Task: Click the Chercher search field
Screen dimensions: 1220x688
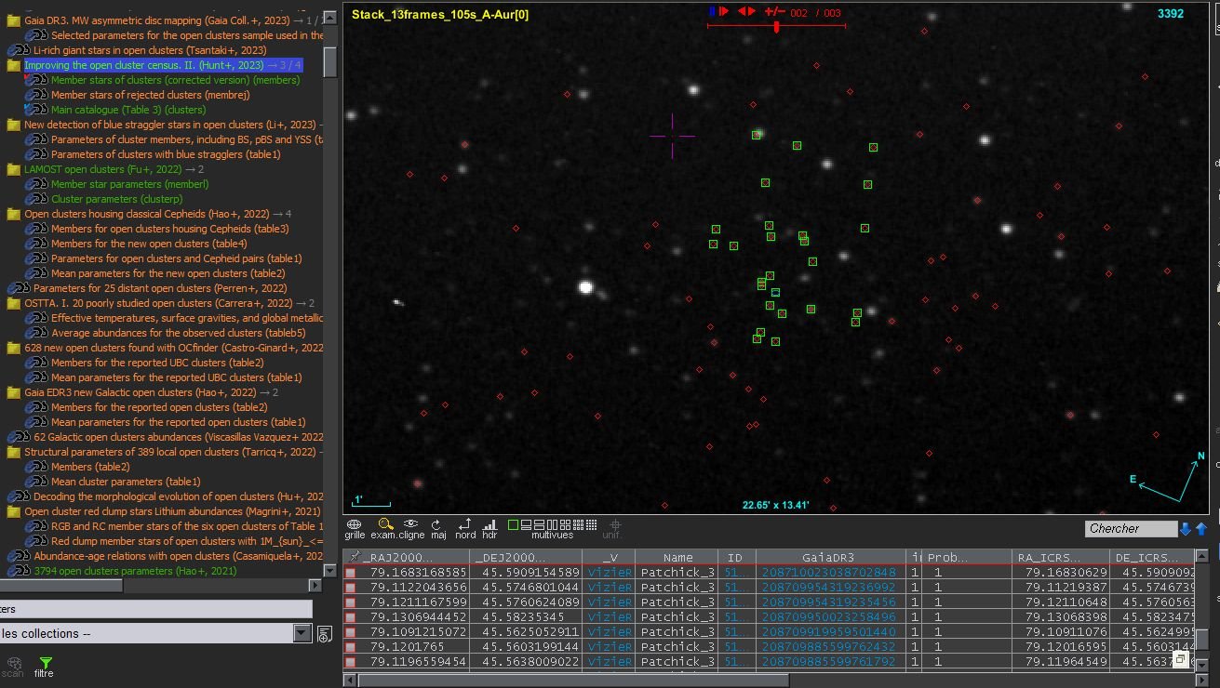Action: (x=1131, y=529)
